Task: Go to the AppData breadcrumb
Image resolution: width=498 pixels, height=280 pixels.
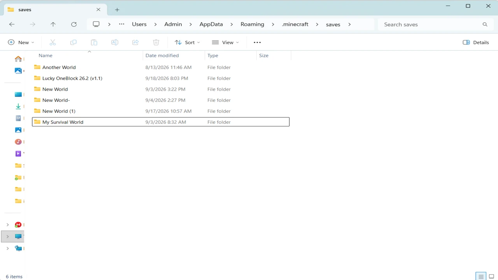Action: click(x=211, y=24)
